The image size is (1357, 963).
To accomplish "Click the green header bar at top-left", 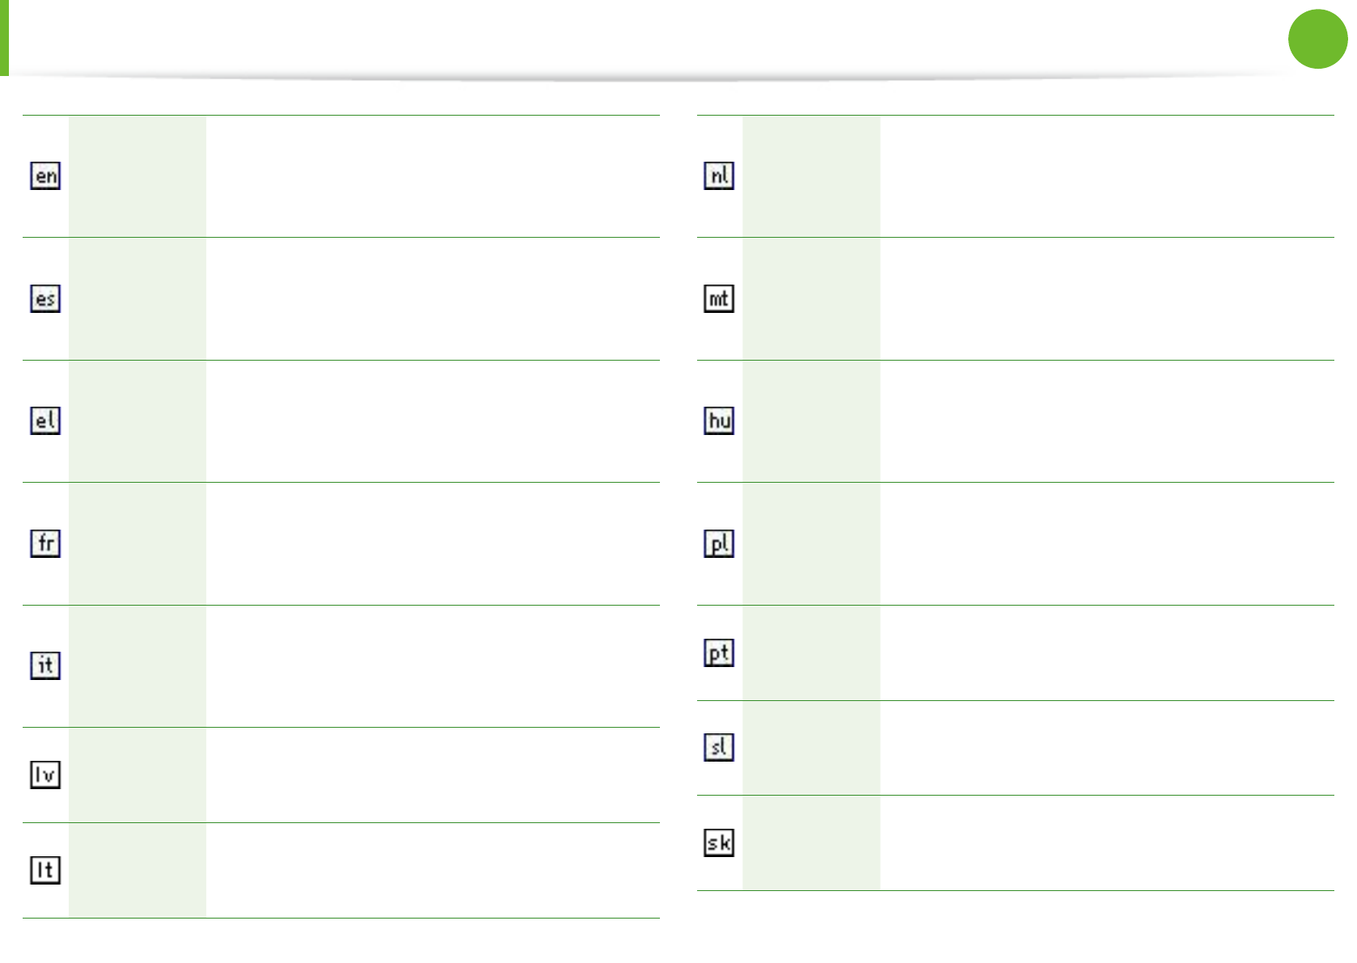I will 4,38.
